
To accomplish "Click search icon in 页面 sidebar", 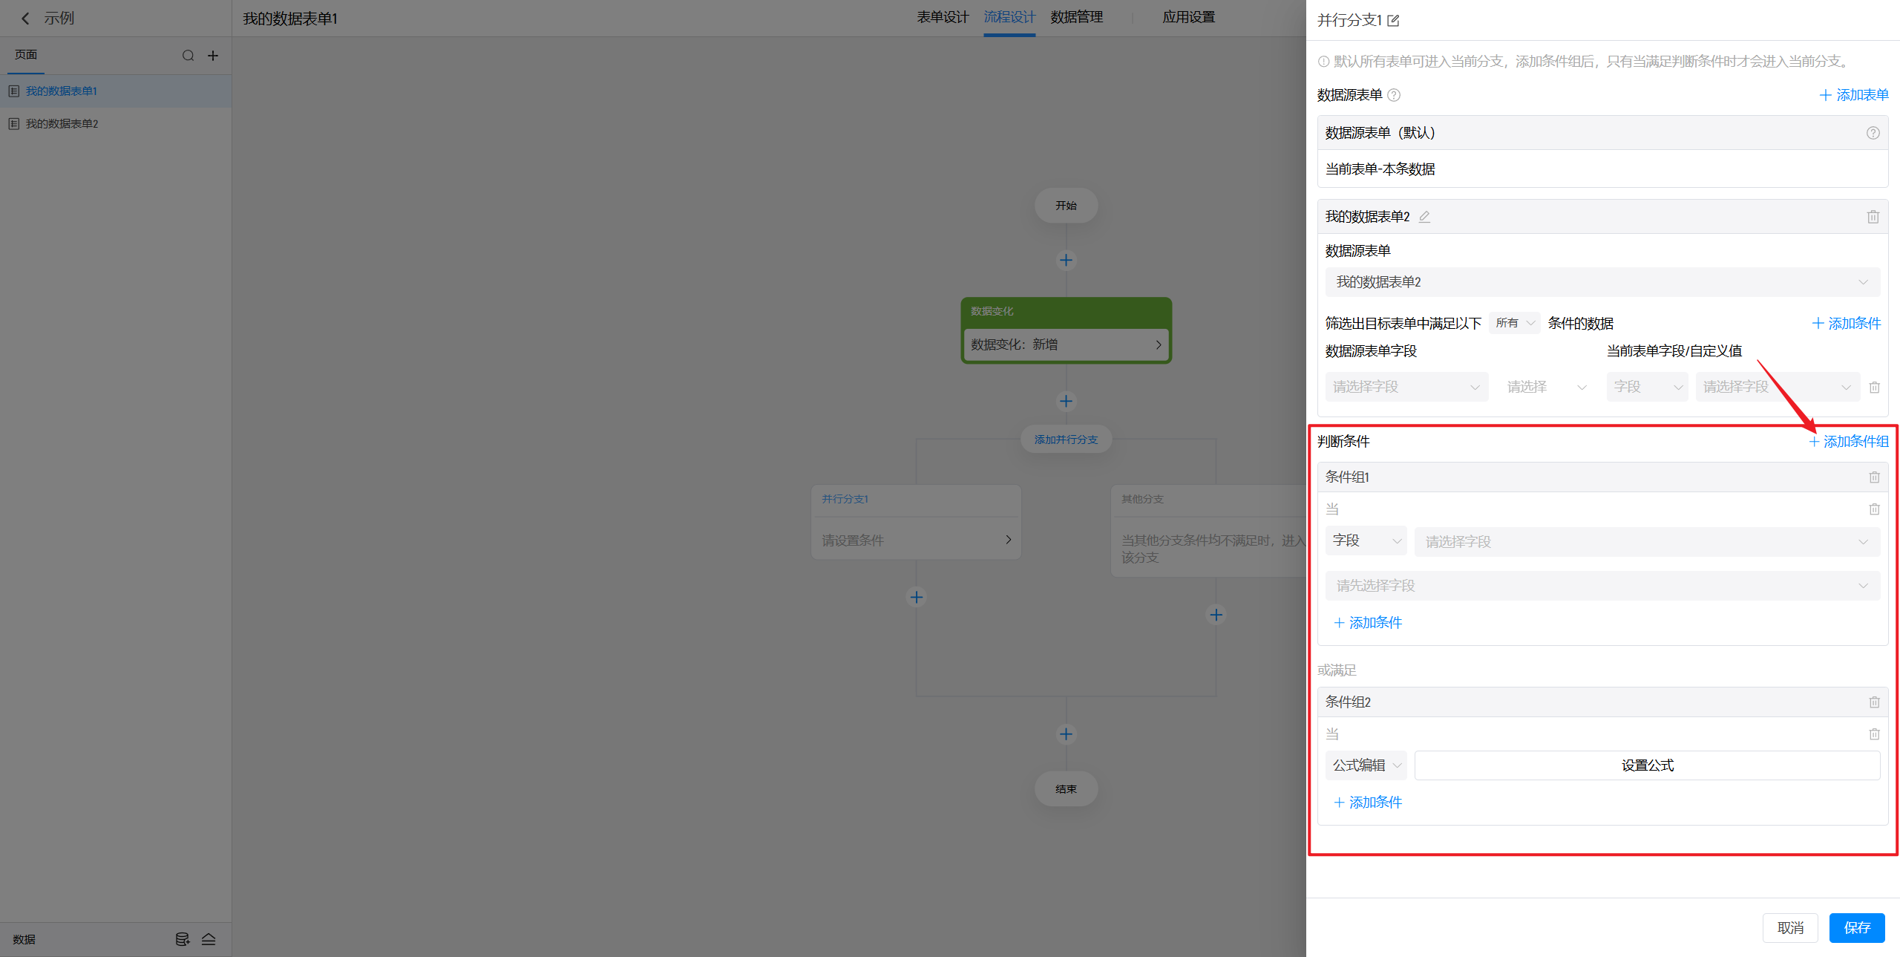I will pos(188,56).
